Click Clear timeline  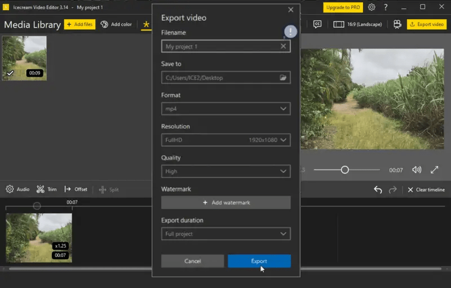click(426, 190)
